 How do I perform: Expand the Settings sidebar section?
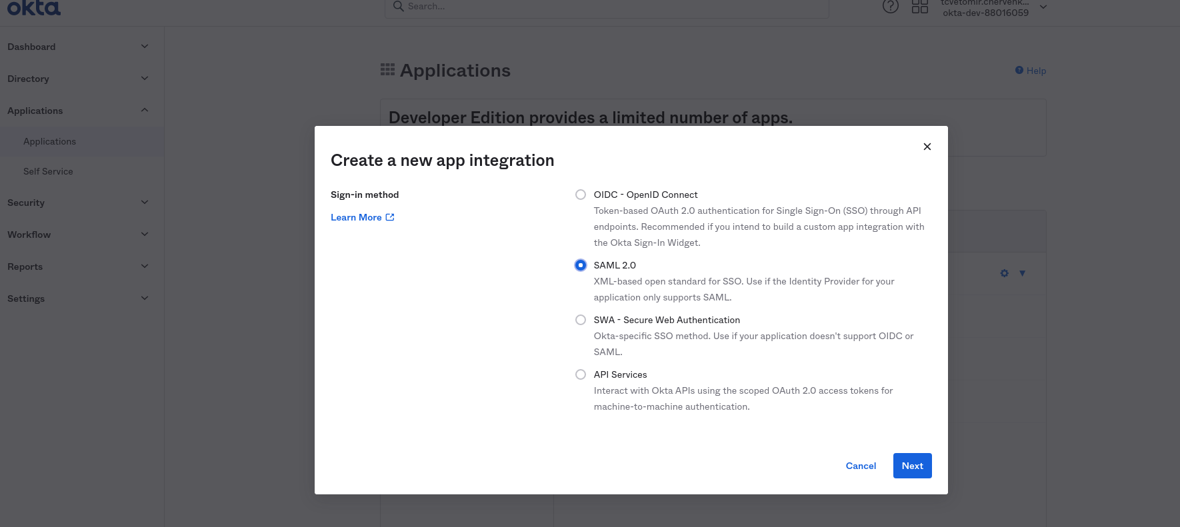(x=145, y=298)
